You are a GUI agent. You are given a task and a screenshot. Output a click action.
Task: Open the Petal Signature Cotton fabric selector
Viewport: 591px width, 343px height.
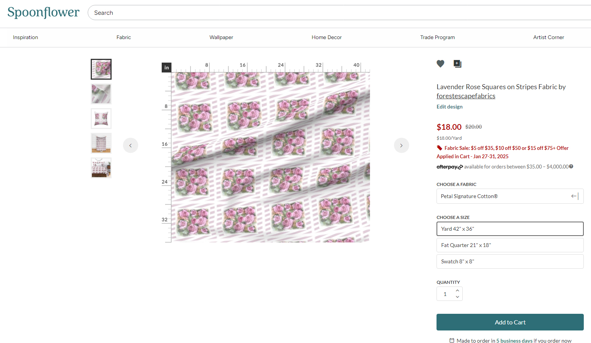510,196
